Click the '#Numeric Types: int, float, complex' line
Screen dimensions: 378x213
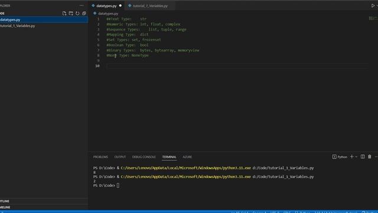point(144,24)
